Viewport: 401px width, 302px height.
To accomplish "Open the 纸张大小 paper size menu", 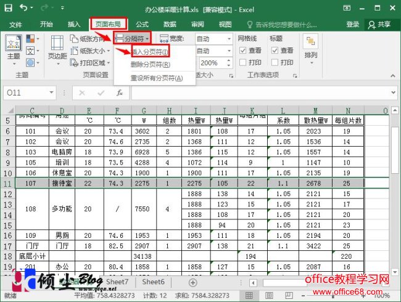I will click(90, 51).
